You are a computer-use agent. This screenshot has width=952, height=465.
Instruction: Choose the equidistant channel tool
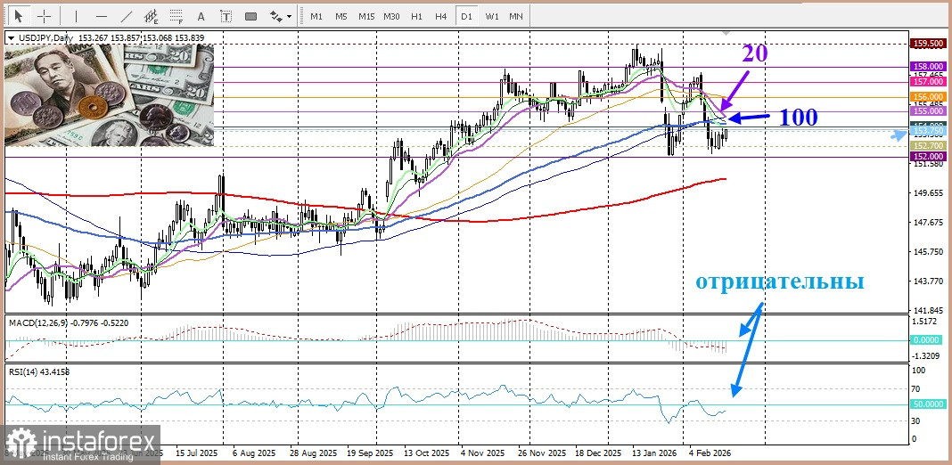tap(152, 16)
